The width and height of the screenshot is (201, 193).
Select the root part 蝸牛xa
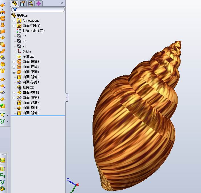coord(19,15)
